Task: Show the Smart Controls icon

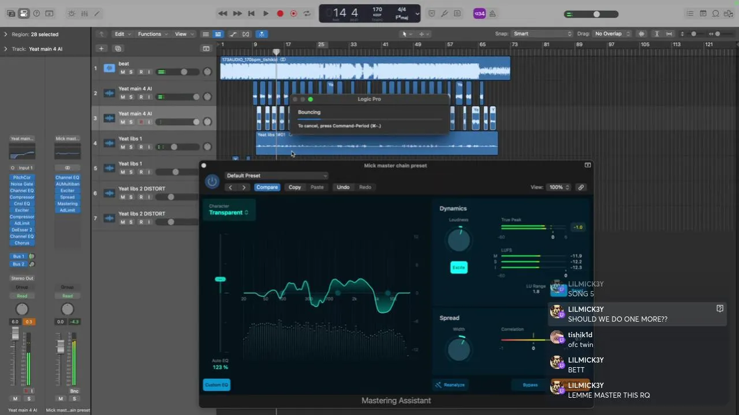Action: 71,13
